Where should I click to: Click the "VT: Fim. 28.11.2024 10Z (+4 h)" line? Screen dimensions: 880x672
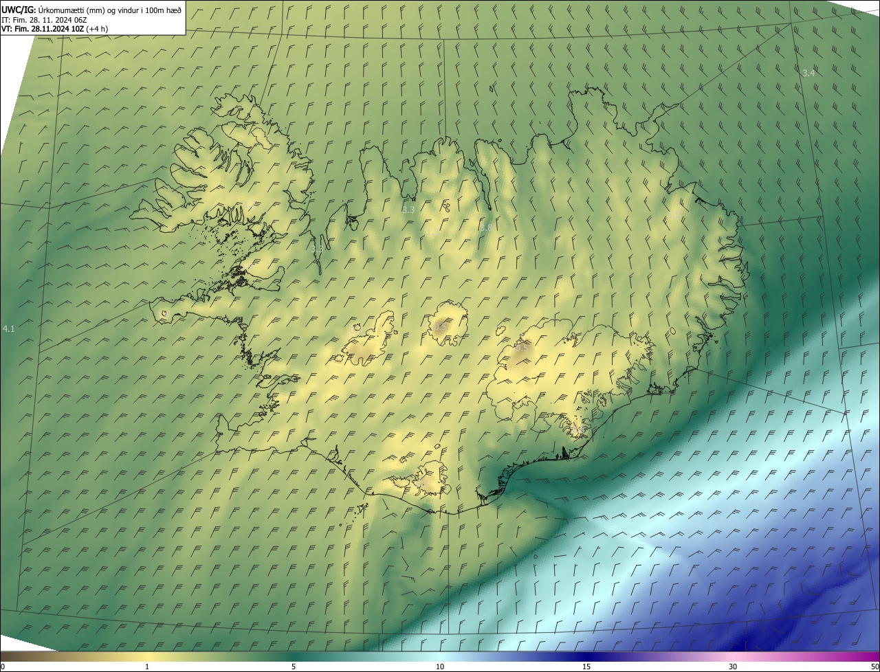54,29
